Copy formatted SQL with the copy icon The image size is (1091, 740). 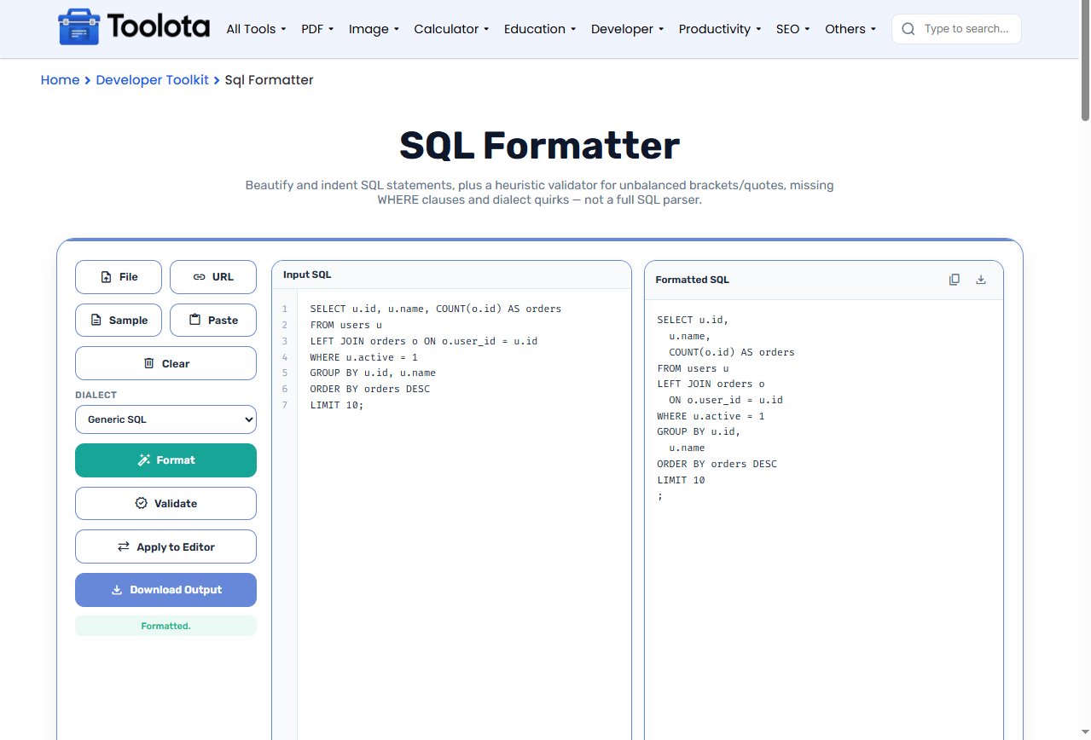(955, 280)
